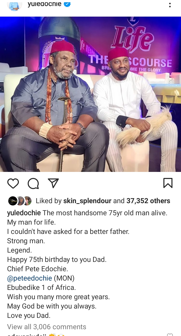The width and height of the screenshot is (181, 336).
Task: Open the bottom commenter's username
Action: tap(26, 335)
